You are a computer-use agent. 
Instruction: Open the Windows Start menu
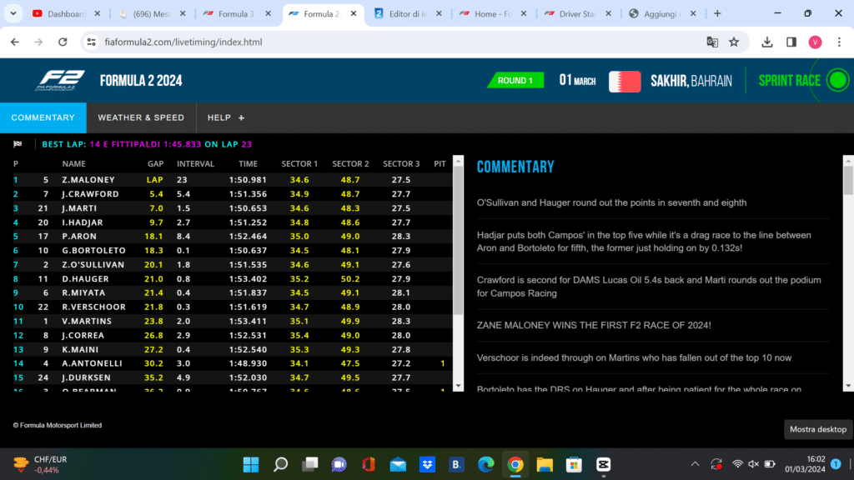[x=250, y=464]
